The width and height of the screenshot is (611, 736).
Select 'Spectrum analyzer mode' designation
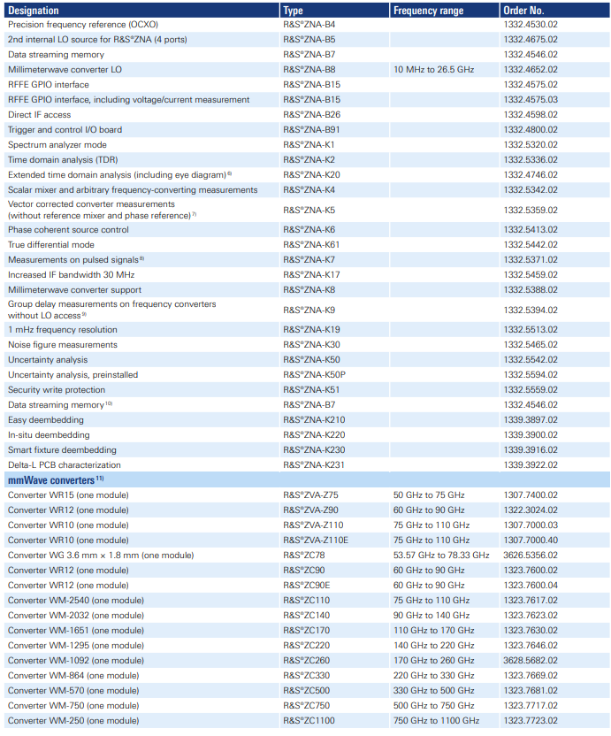coord(57,144)
